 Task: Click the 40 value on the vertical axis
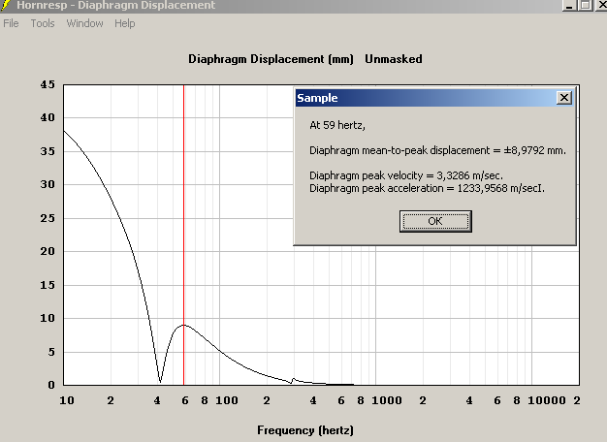coord(48,117)
